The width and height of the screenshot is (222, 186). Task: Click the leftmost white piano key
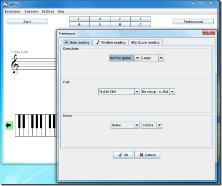point(17,126)
